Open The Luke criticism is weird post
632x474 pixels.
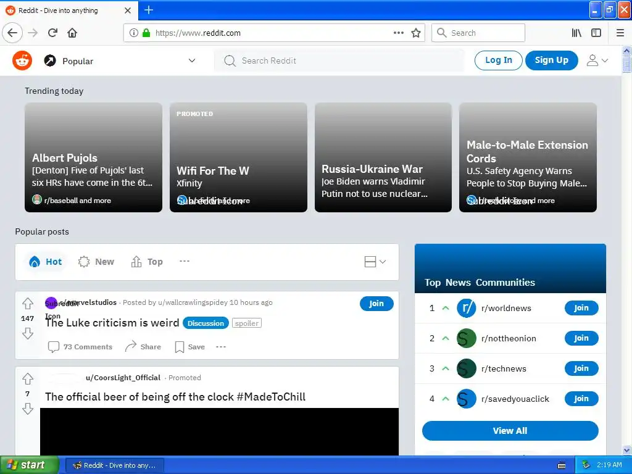point(112,323)
